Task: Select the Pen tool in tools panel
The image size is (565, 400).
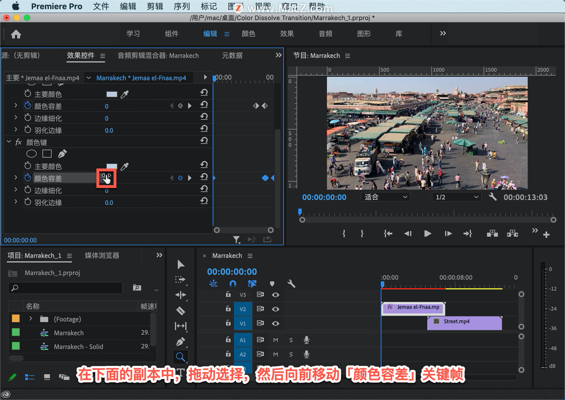Action: (181, 342)
